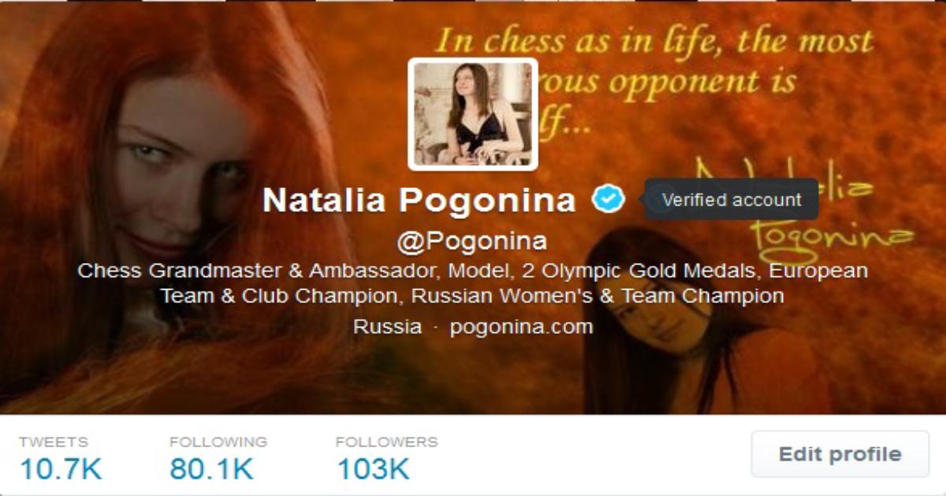This screenshot has height=496, width=946.
Task: Click the 80.1K following count
Action: click(211, 469)
